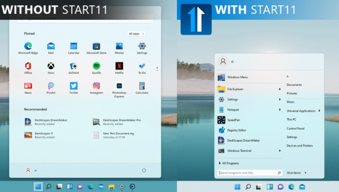Launch DeskScapes DreamMaker in Start11 menu
This screenshot has width=339, height=192.
point(250,141)
